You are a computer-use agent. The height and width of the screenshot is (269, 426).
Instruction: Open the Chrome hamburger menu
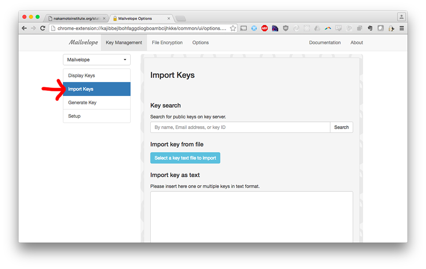(402, 28)
